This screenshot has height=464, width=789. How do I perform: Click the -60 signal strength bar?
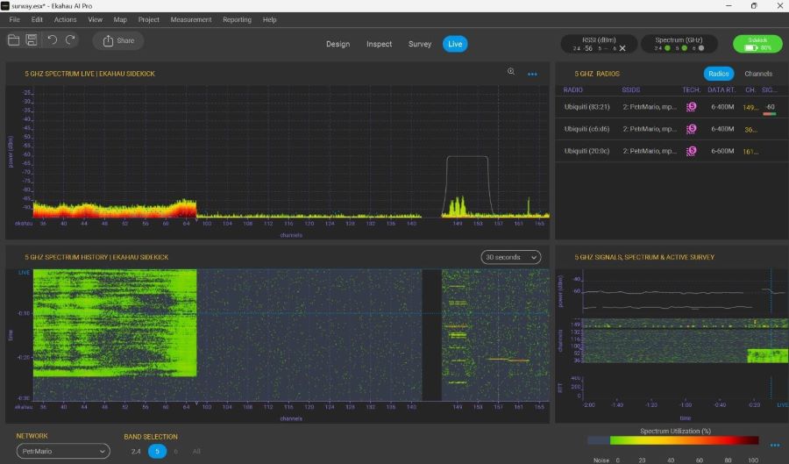click(x=770, y=114)
